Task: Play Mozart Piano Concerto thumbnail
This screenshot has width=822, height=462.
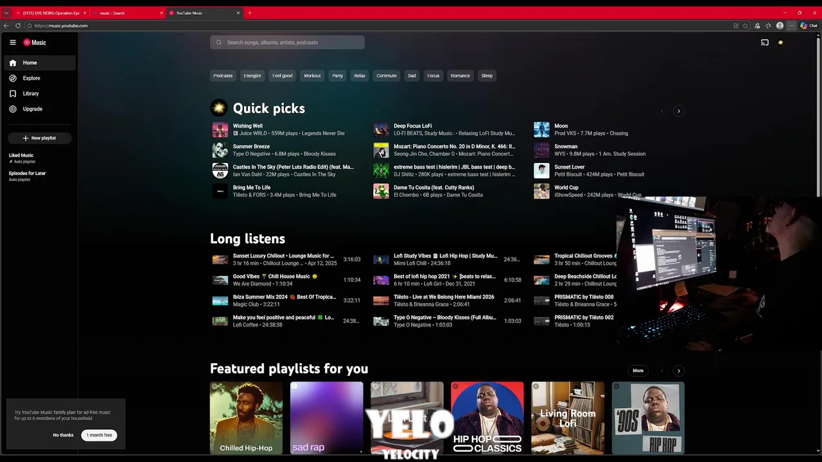Action: [x=381, y=150]
